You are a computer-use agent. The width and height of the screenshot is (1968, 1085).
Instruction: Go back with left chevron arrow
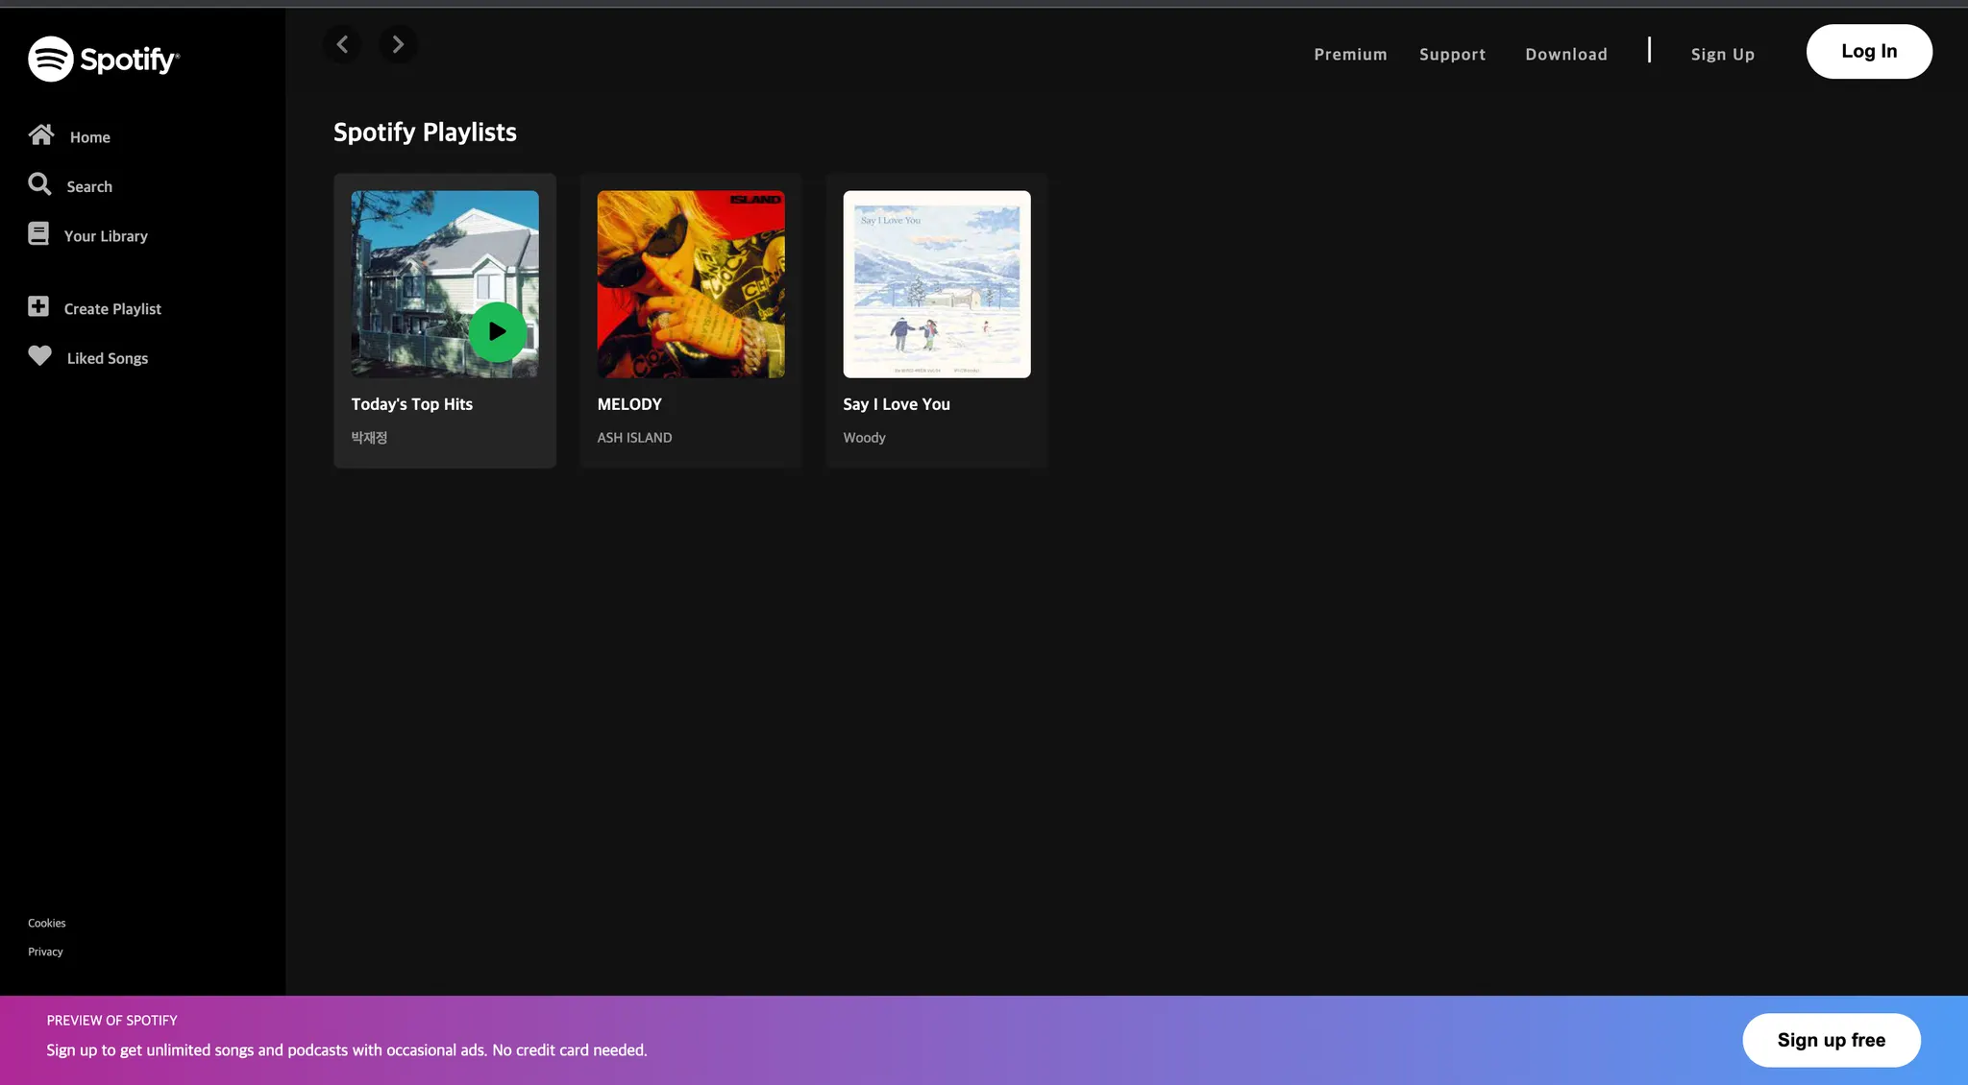(x=342, y=44)
